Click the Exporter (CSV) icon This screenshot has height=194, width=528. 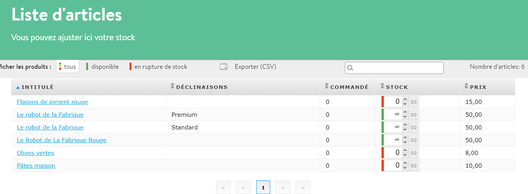224,67
